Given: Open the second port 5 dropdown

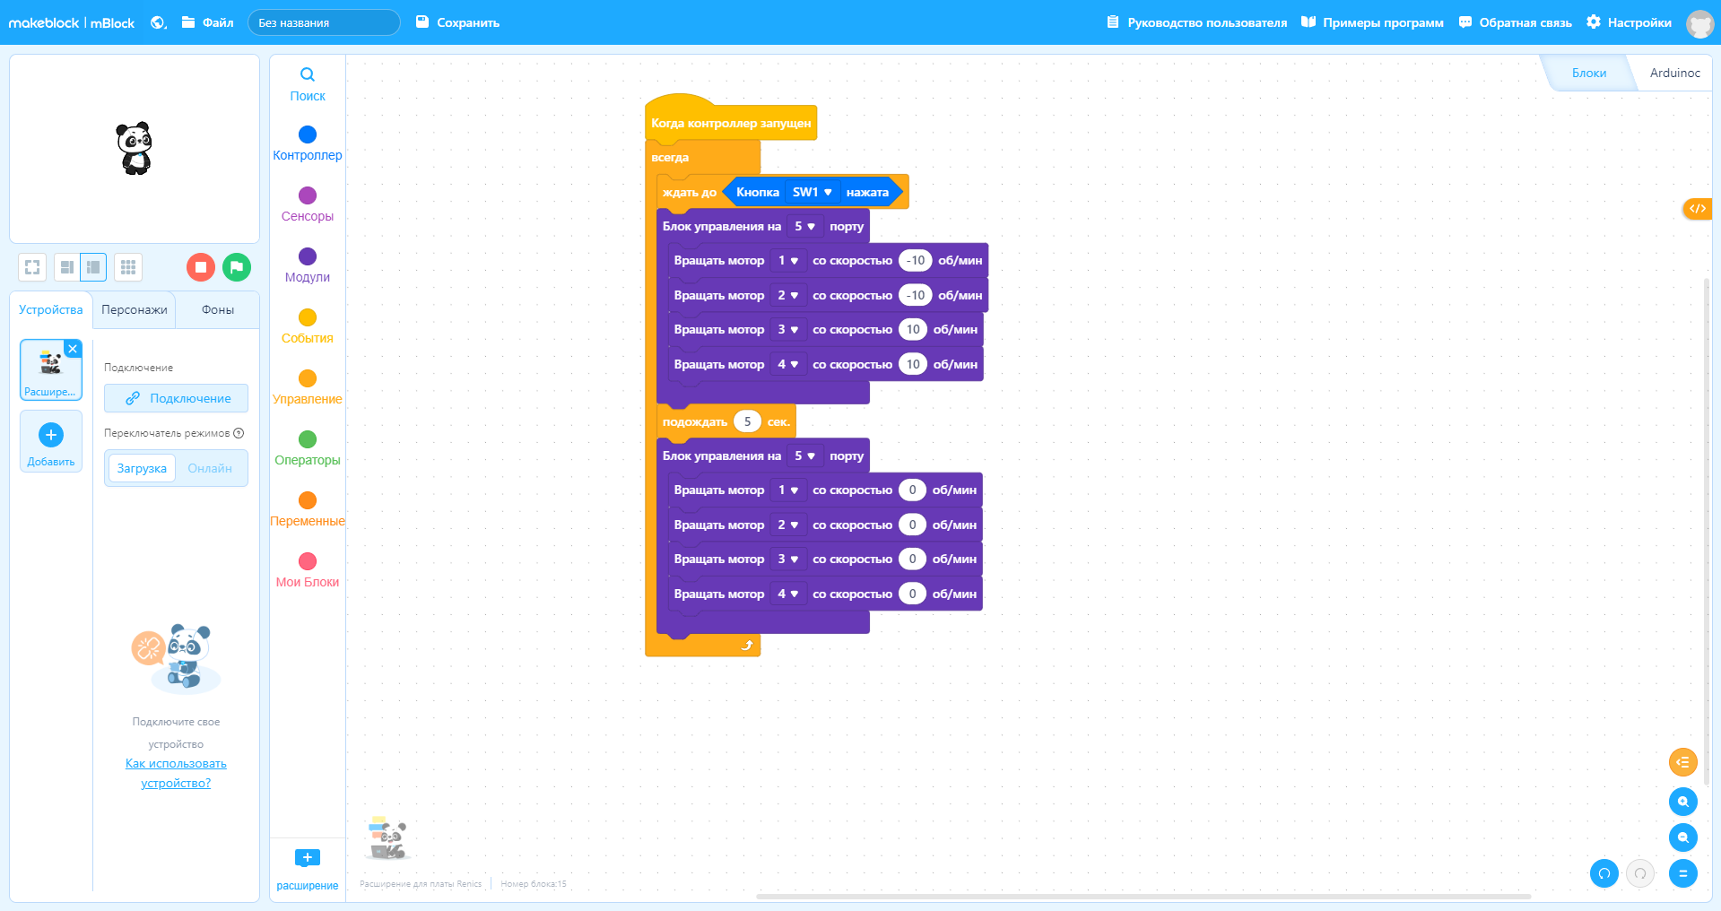Looking at the screenshot, I should 804,455.
